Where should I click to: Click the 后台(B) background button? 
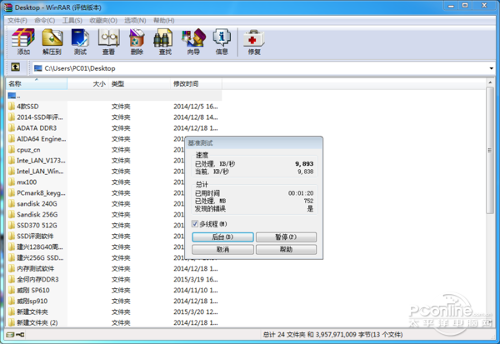pos(222,237)
